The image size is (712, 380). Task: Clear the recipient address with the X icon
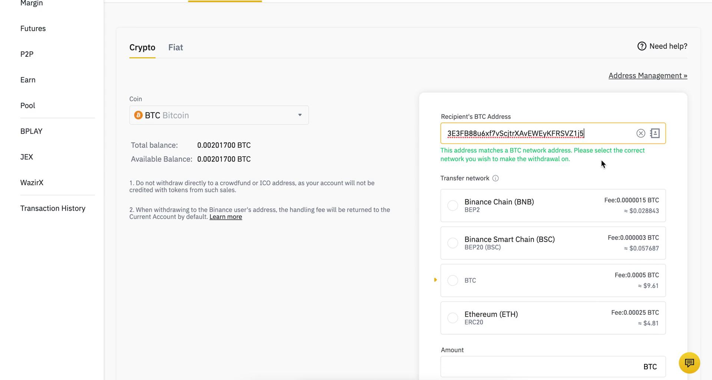point(640,133)
